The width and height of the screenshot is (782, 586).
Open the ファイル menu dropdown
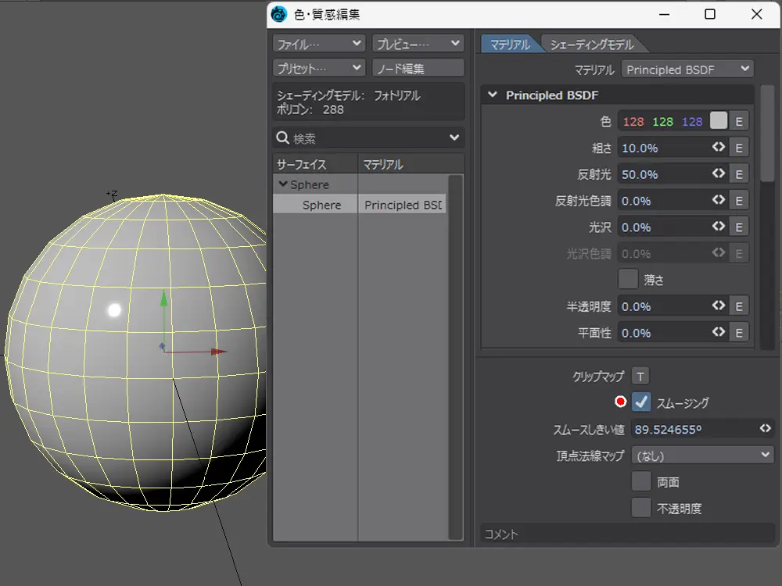click(x=319, y=44)
